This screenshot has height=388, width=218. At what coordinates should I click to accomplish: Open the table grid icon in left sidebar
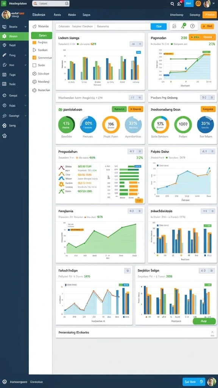pos(4,84)
